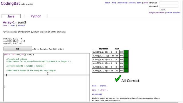Viewport: 183px width, 103px height.
Task: Click result row sum3([5, 11, 2]) → 18
Action: coord(110,56)
